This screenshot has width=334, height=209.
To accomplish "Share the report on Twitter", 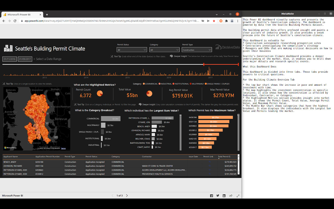I will [218, 196].
